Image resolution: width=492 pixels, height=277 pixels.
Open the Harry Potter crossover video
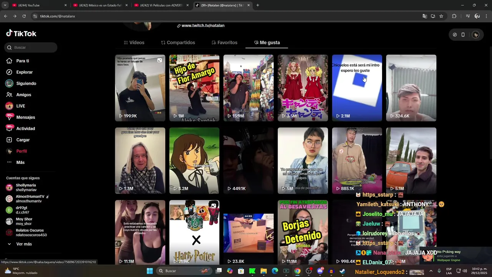(x=194, y=232)
